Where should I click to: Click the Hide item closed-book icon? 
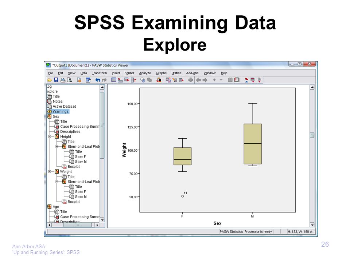[237, 80]
